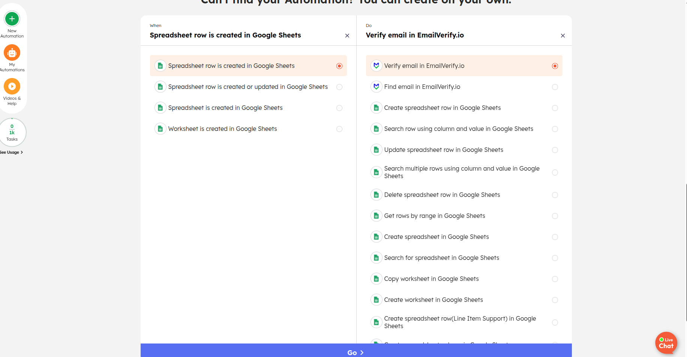Click Sheets icon for 'Update spreadsheet row'
The width and height of the screenshot is (687, 357).
tap(376, 150)
